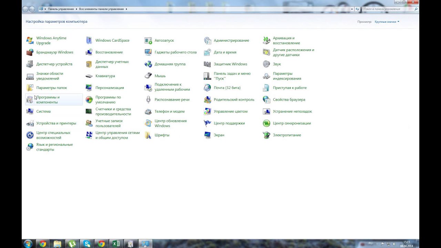Click the Электропитание power icon
441x248 pixels.
[266, 135]
